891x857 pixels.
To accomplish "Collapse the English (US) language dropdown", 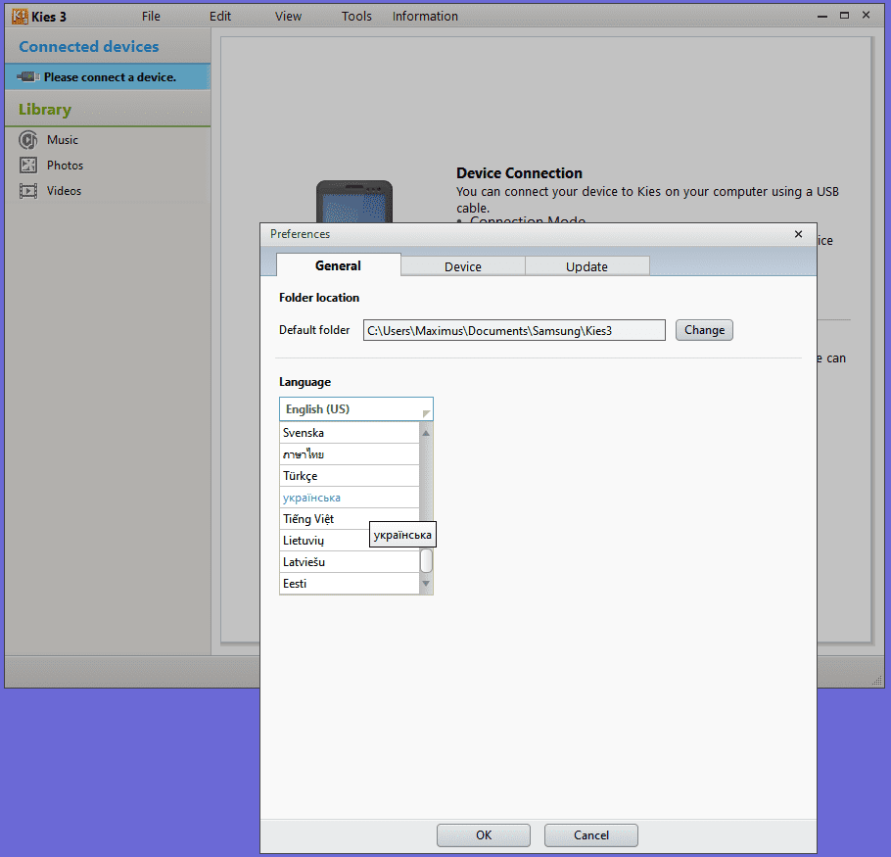I will (x=356, y=409).
